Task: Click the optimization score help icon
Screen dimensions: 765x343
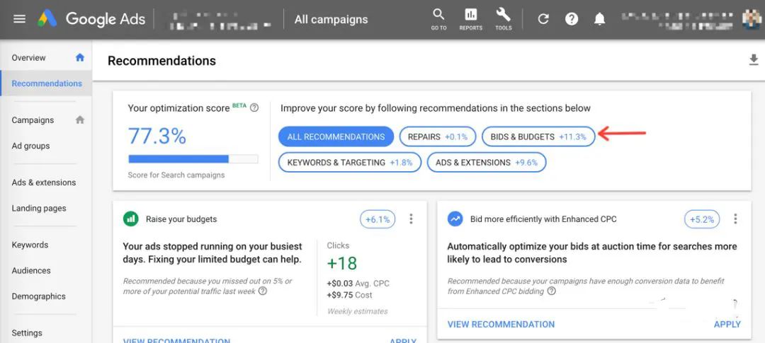Action: pyautogui.click(x=254, y=108)
